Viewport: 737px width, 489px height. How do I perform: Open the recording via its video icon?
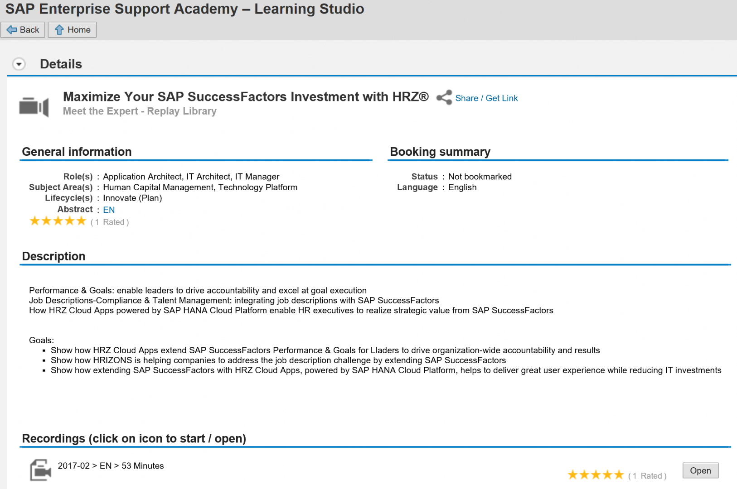(x=40, y=470)
